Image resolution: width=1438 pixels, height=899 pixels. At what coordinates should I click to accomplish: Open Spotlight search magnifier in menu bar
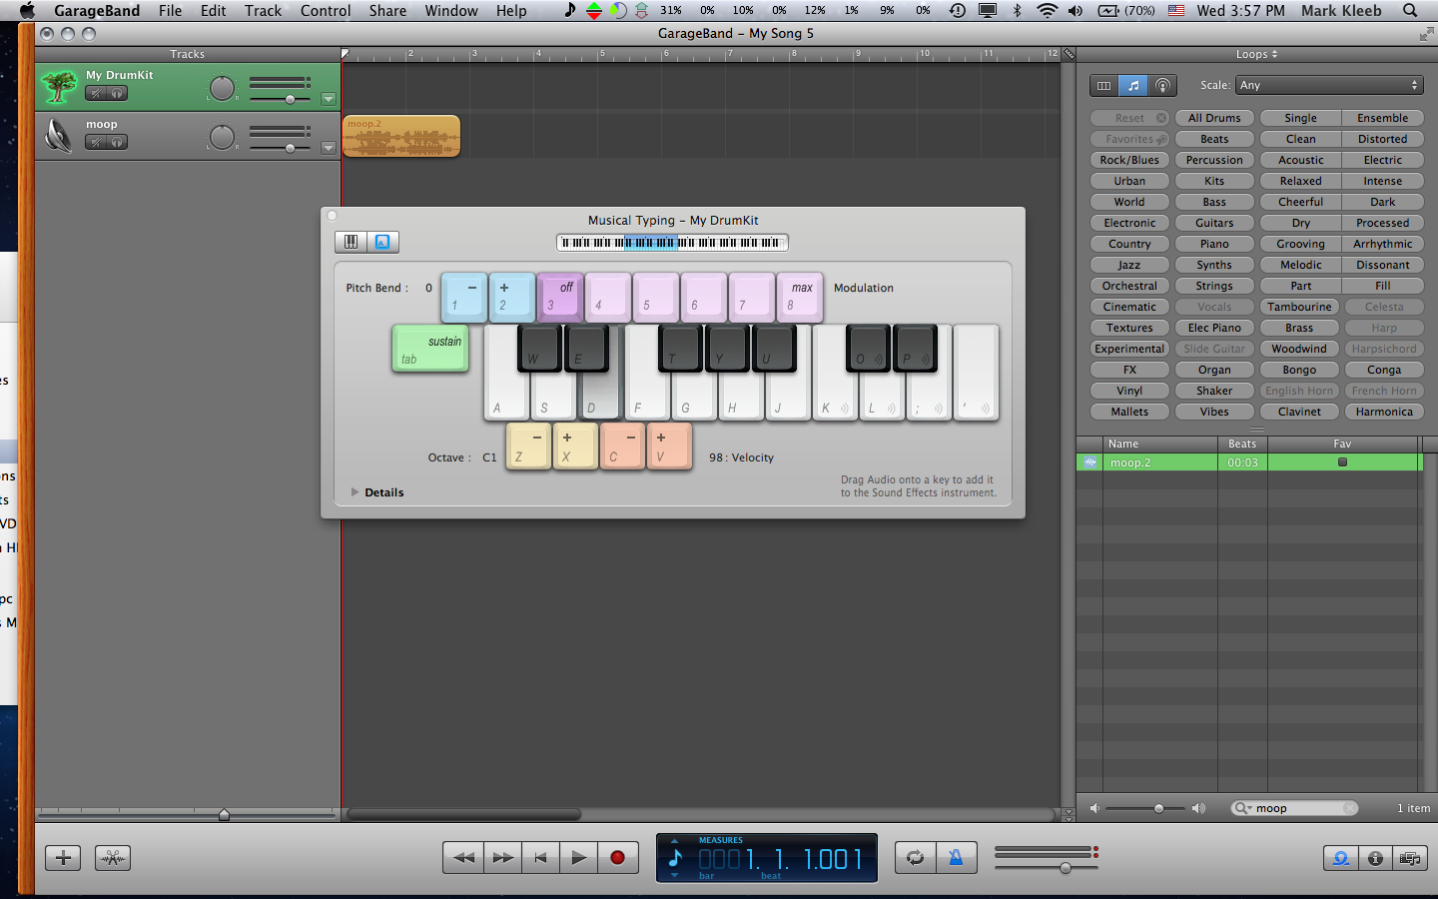1410,11
